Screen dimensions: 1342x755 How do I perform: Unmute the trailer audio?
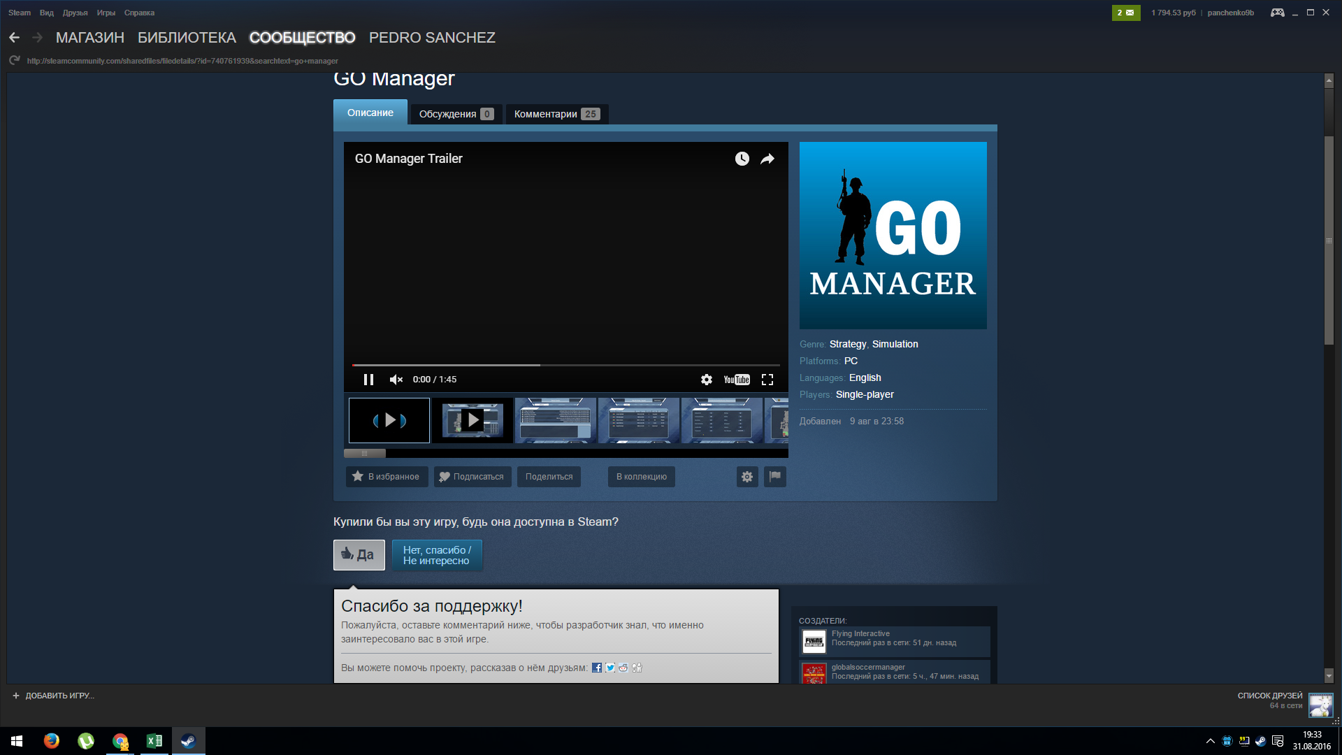click(x=396, y=380)
